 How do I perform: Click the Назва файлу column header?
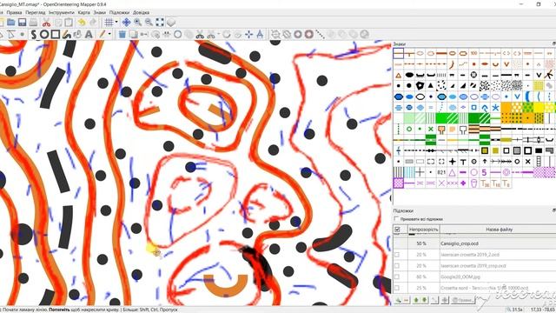pyautogui.click(x=499, y=230)
